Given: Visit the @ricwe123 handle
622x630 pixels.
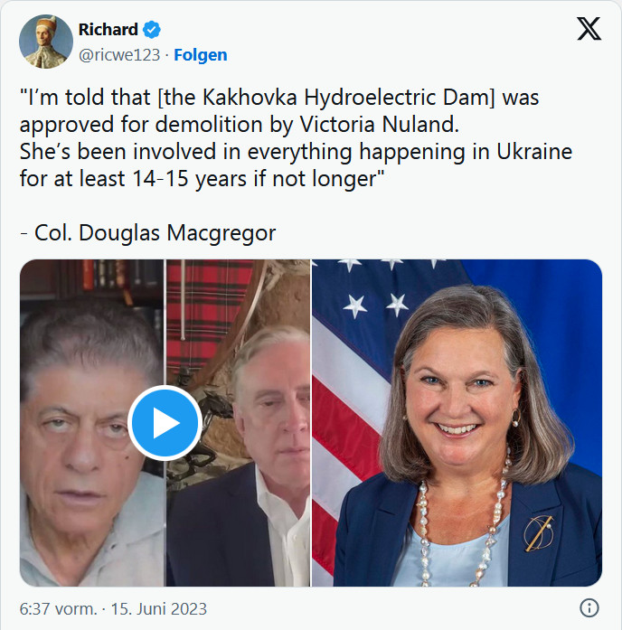Looking at the screenshot, I should pos(119,55).
